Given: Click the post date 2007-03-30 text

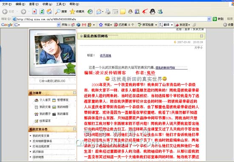Looking at the screenshot, I should [x=184, y=42].
